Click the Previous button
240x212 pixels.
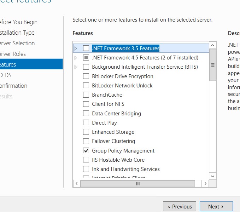pos(180,206)
